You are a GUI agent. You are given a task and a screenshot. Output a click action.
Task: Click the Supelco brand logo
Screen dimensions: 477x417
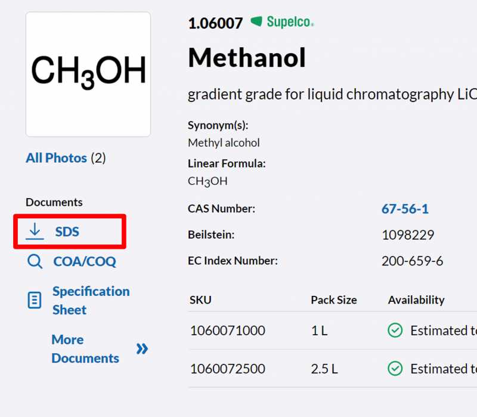[x=282, y=23]
